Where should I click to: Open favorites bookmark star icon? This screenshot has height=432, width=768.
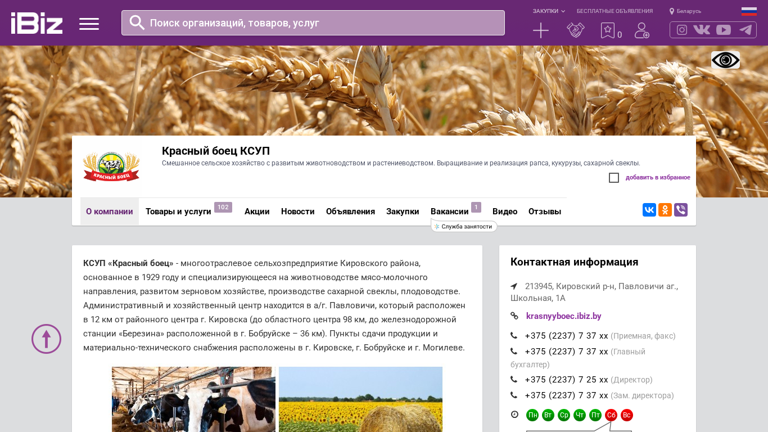coord(608,30)
